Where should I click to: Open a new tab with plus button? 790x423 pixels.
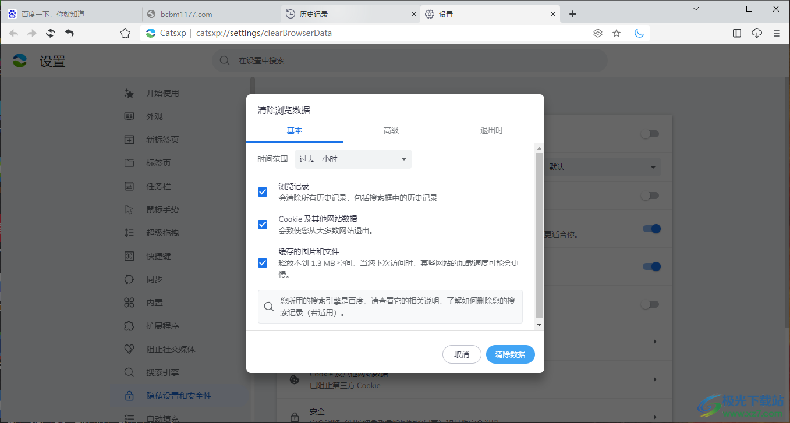click(573, 14)
